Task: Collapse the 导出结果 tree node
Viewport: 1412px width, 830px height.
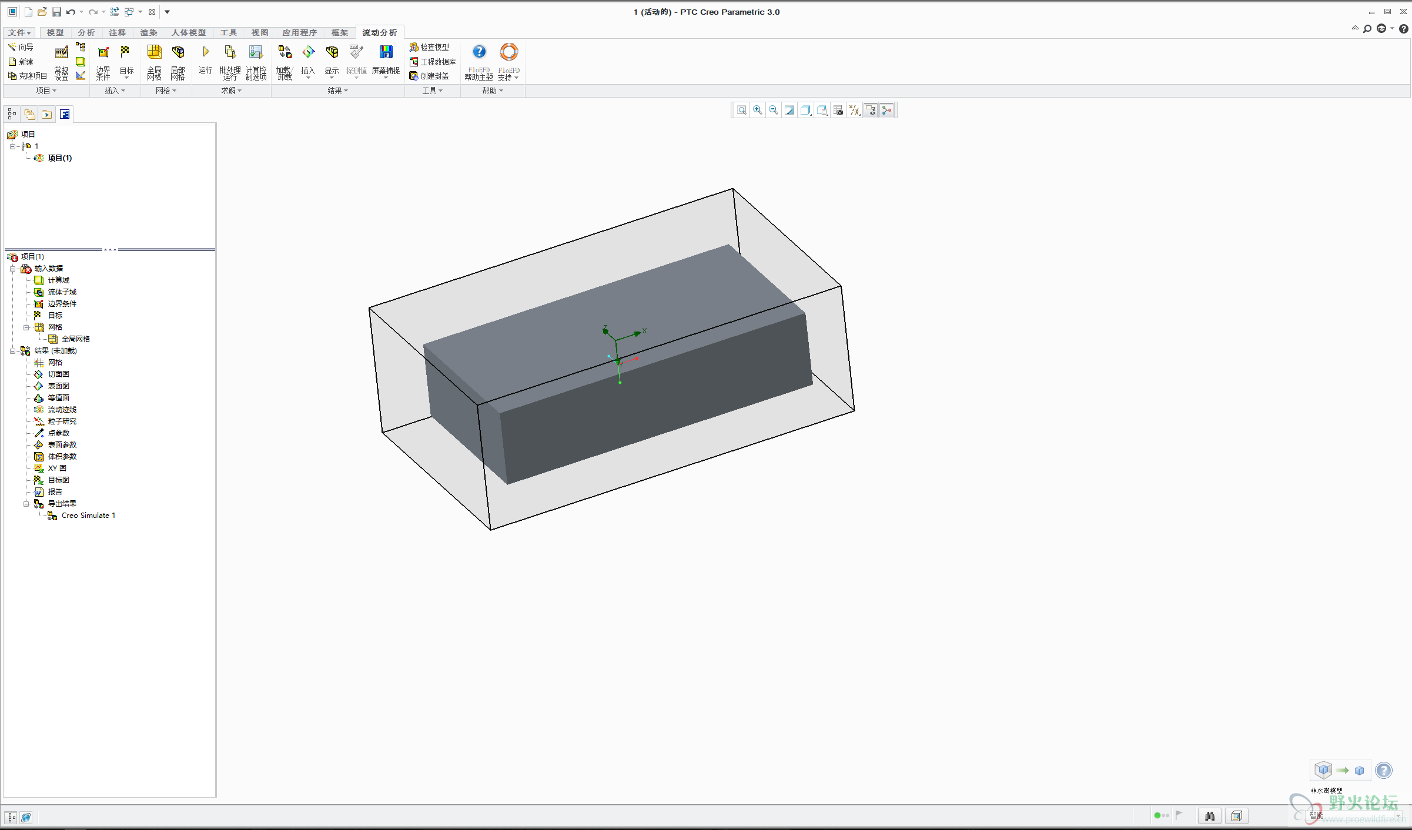Action: [x=26, y=504]
